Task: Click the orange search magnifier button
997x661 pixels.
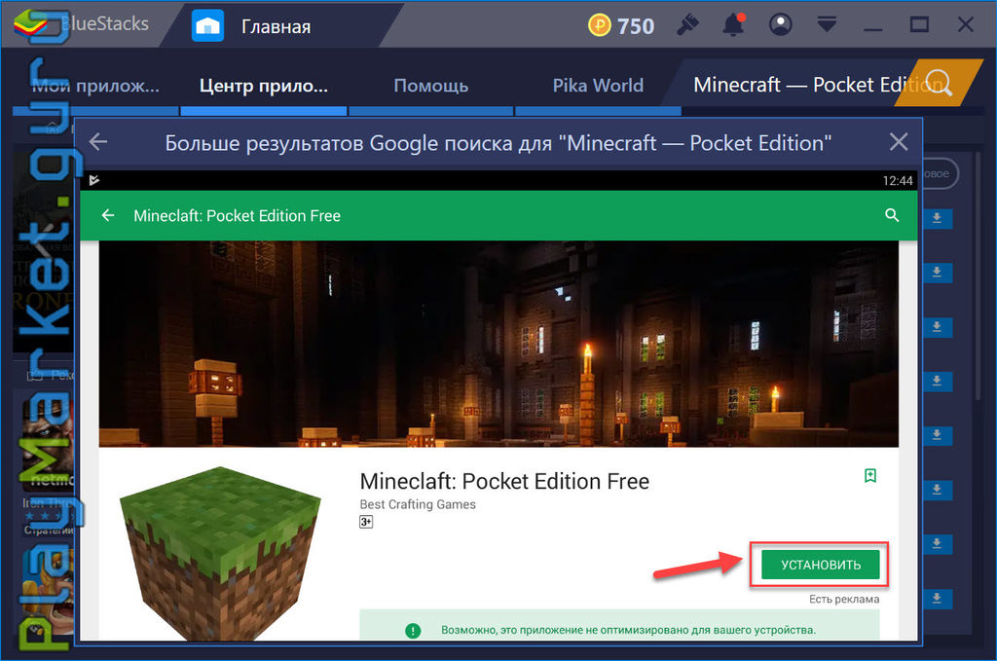Action: [940, 84]
